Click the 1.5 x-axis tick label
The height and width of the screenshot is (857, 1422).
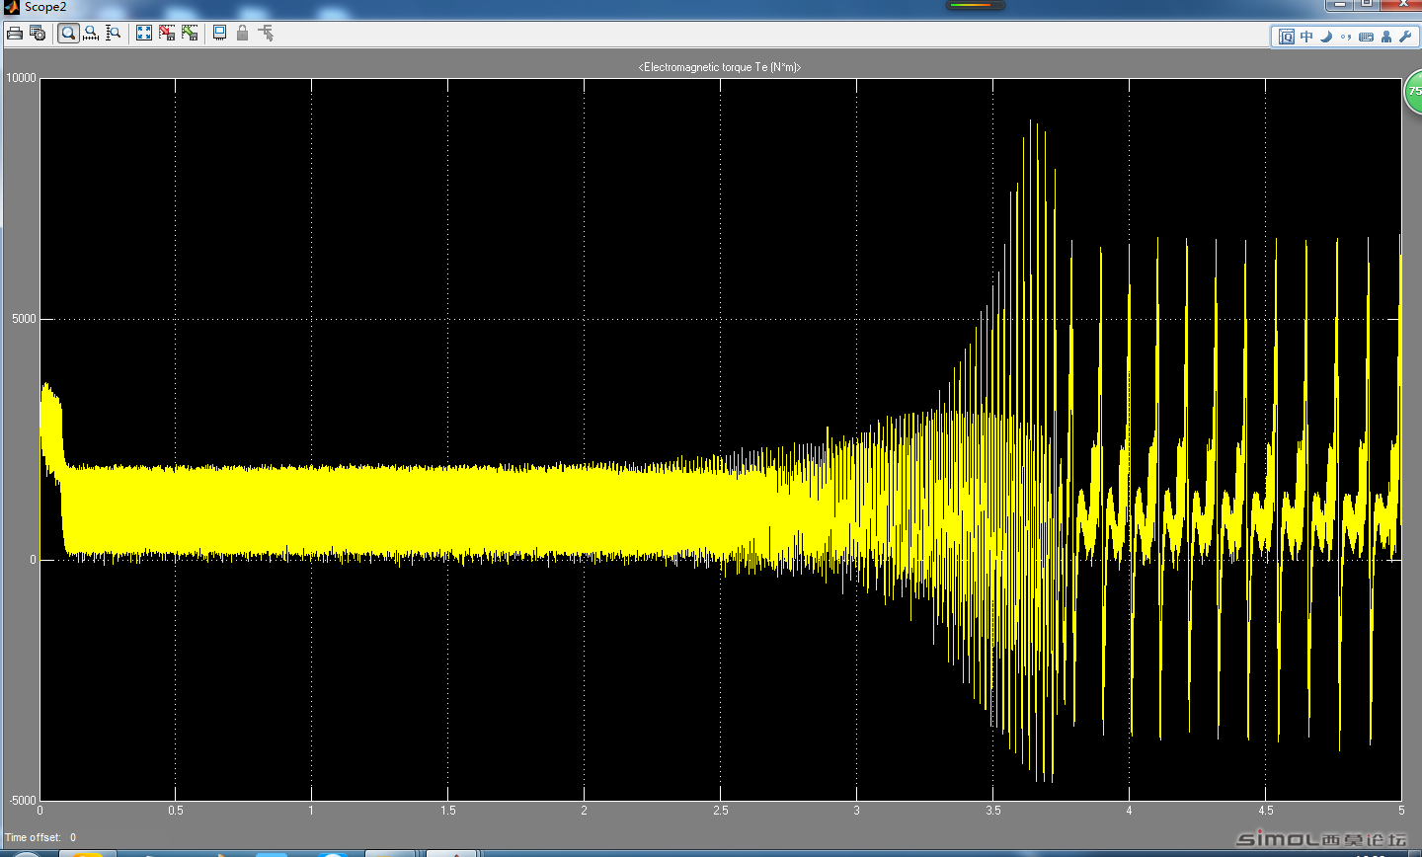coord(447,811)
